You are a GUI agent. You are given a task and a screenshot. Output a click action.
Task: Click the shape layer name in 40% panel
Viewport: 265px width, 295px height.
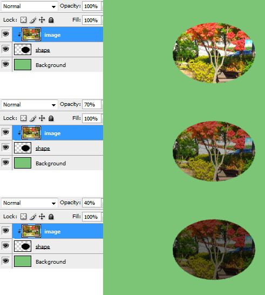tap(43, 246)
